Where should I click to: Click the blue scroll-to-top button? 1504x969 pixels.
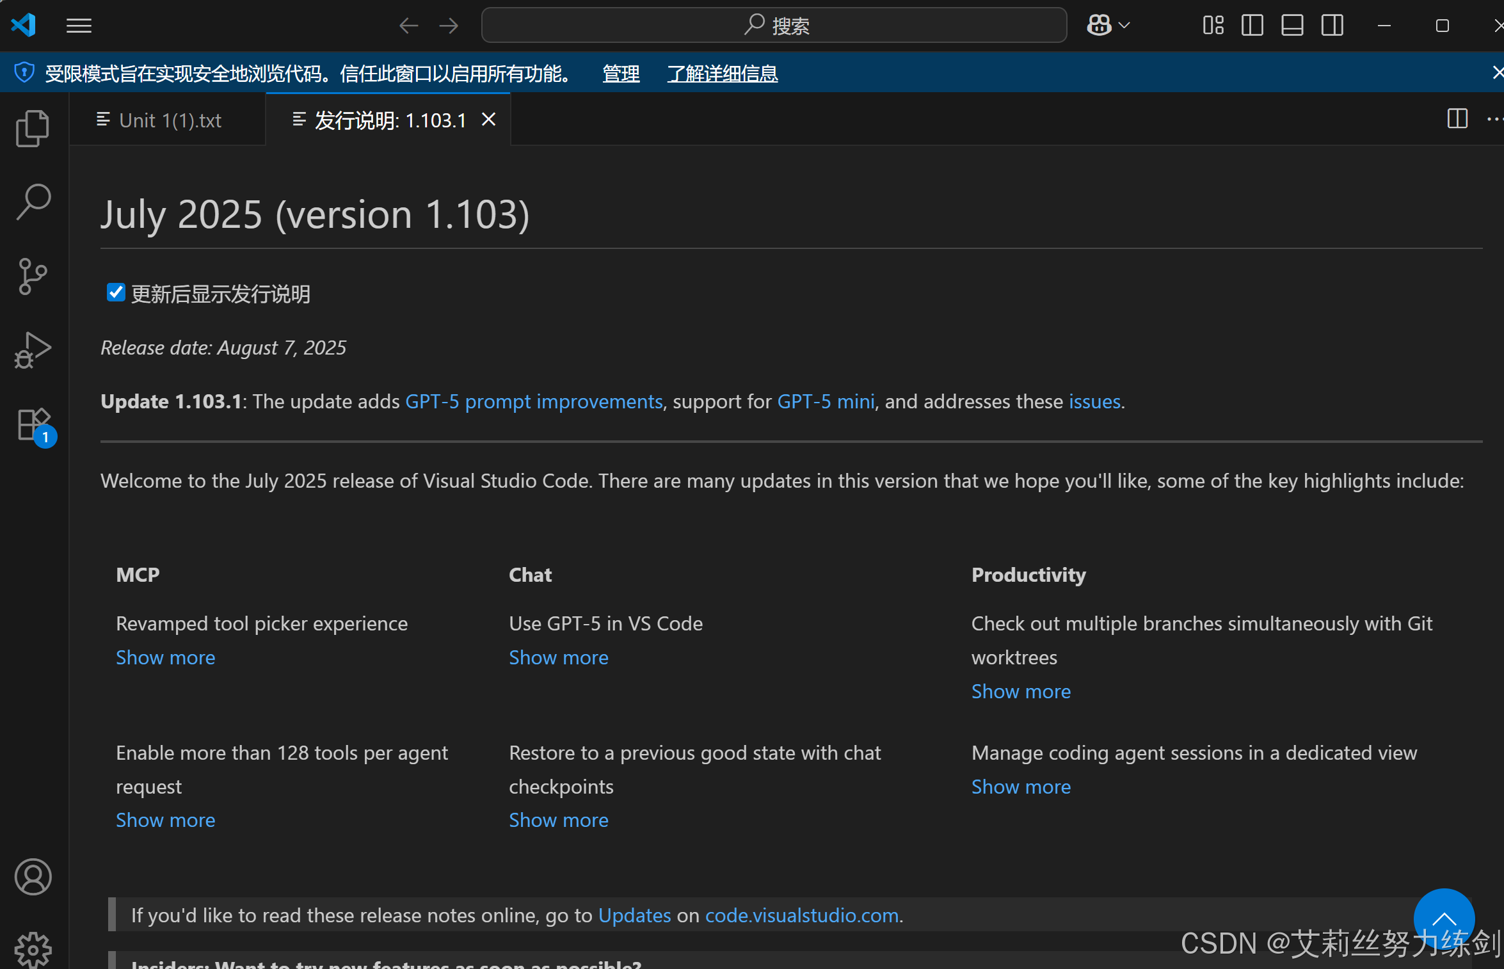pyautogui.click(x=1444, y=918)
